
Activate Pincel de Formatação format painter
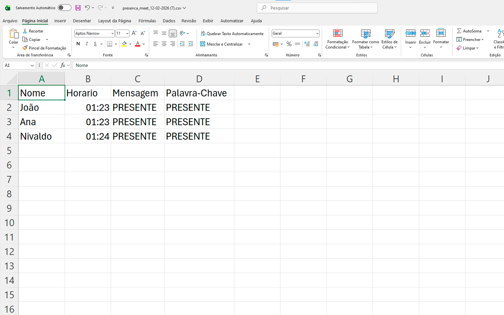[44, 48]
